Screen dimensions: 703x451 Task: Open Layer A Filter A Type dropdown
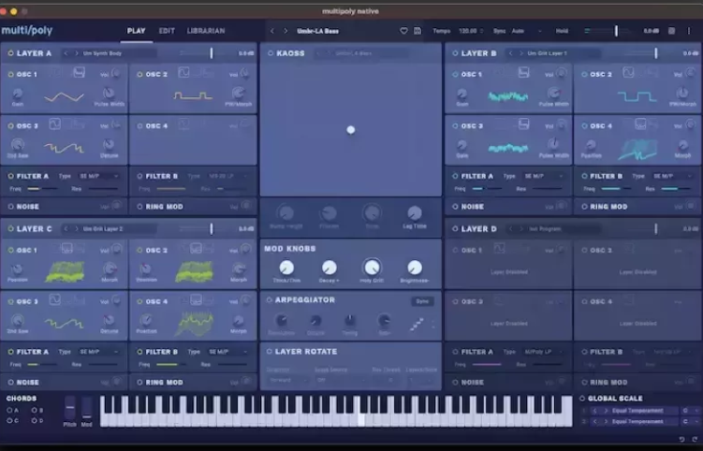[x=98, y=176]
